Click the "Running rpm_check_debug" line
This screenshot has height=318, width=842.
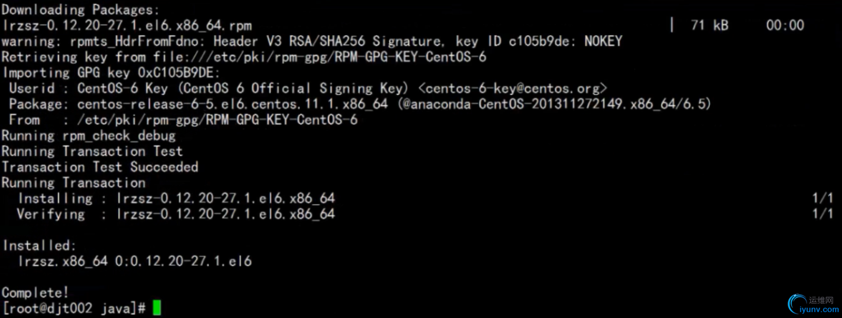point(88,135)
